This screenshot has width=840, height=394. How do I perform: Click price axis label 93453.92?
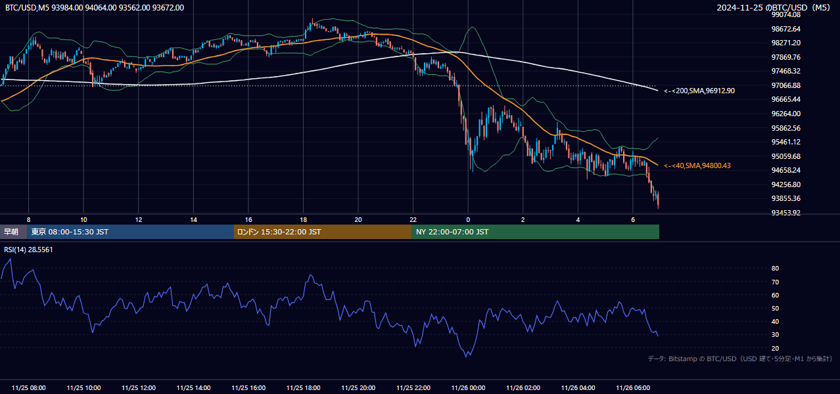click(786, 213)
